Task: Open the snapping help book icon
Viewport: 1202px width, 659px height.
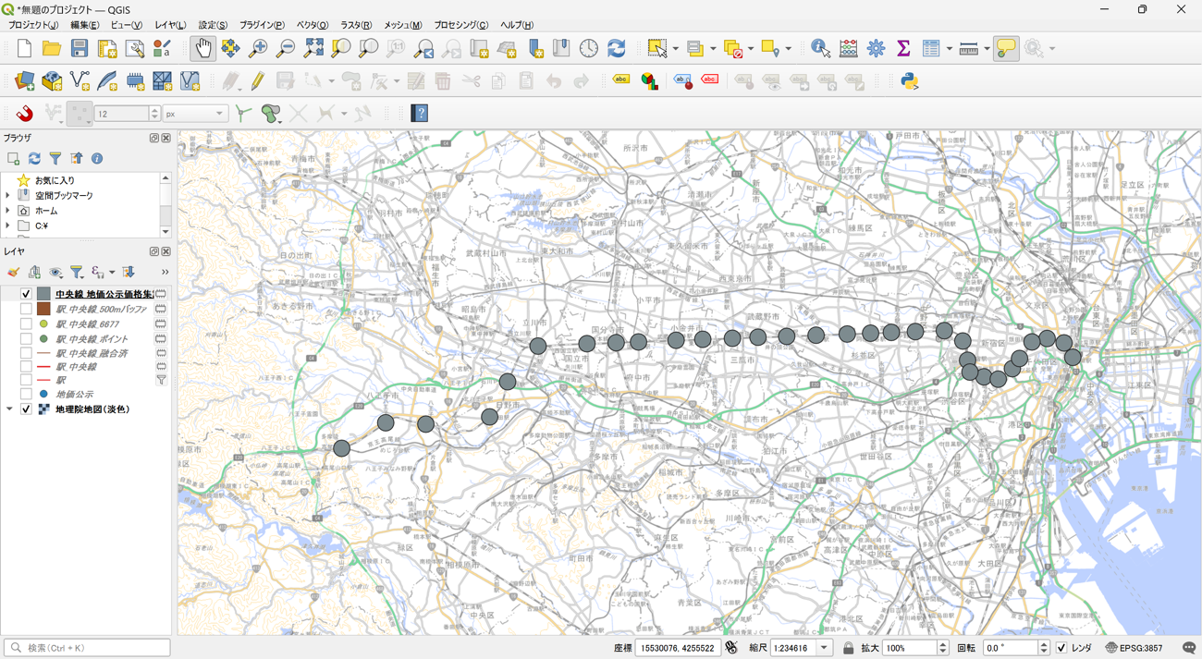Action: click(420, 114)
